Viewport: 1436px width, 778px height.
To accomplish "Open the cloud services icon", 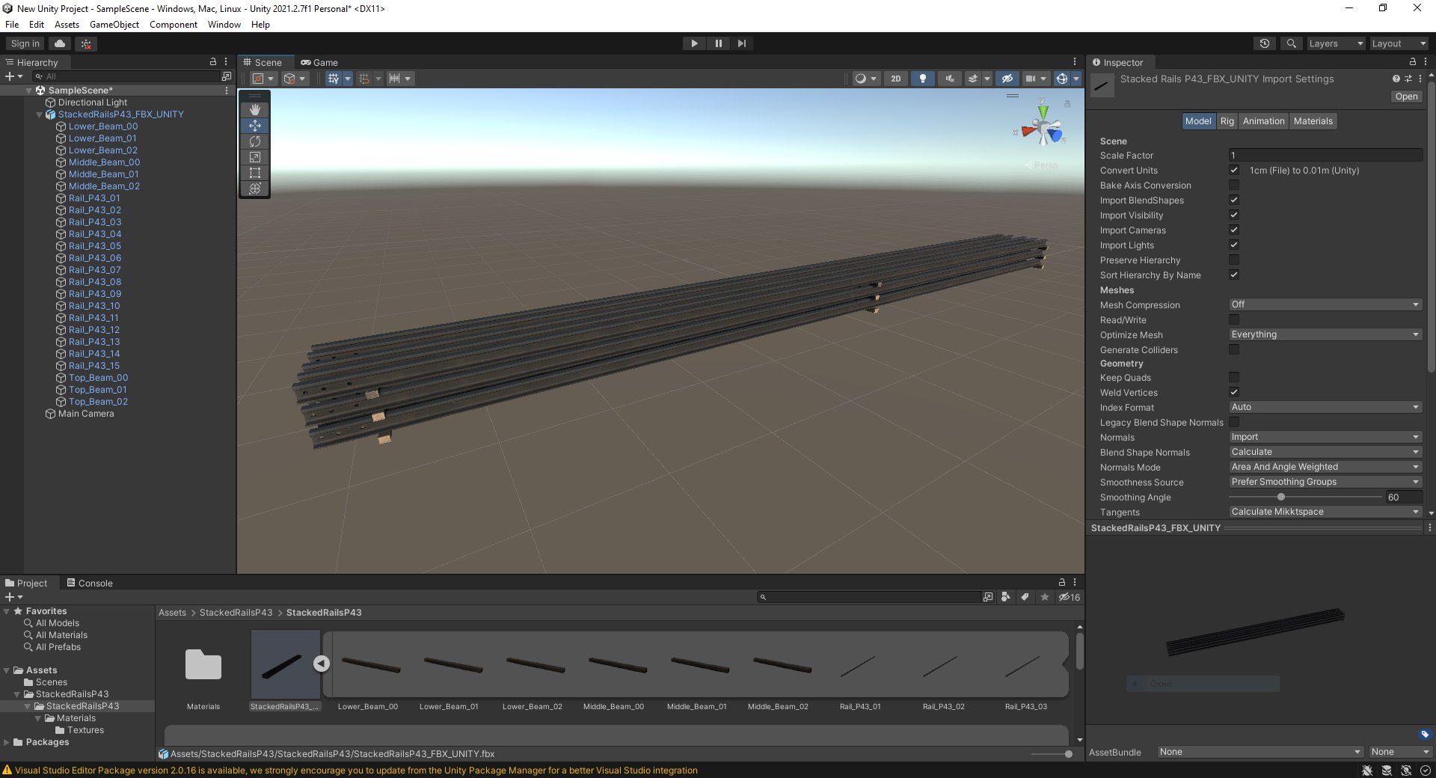I will pyautogui.click(x=60, y=43).
